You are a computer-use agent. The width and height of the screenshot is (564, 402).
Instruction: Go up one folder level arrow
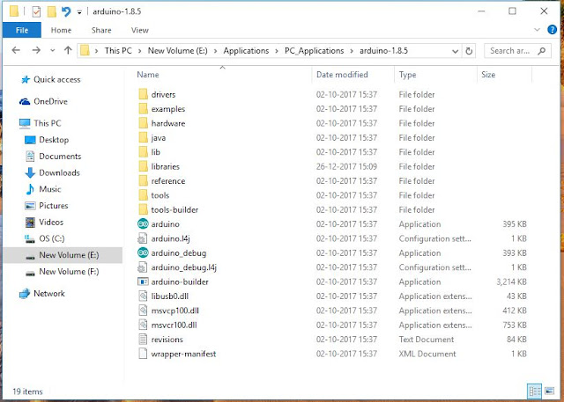[x=68, y=51]
